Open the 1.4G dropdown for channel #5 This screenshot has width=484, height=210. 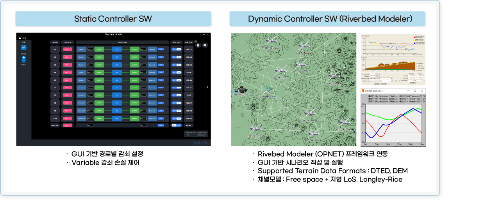point(68,80)
